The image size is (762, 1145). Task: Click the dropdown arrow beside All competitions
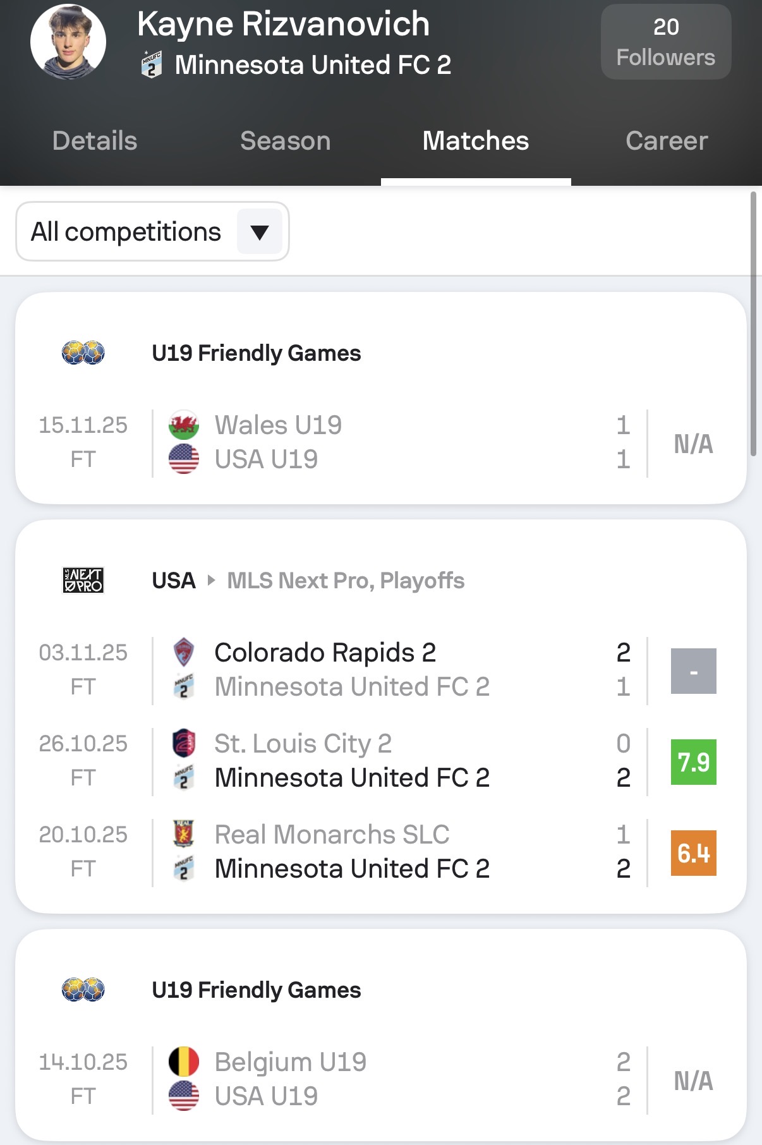click(260, 232)
